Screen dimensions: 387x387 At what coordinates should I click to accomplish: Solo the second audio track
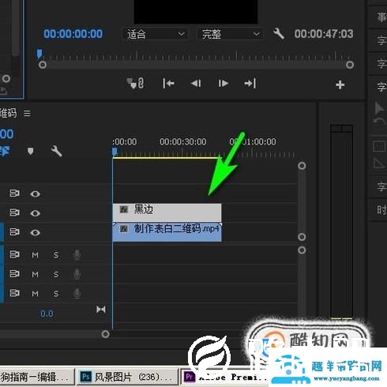point(56,274)
